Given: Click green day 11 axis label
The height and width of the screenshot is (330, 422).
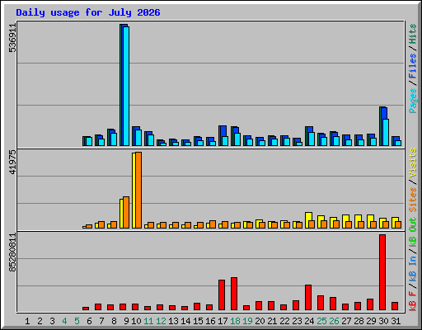Looking at the screenshot, I should point(148,321).
